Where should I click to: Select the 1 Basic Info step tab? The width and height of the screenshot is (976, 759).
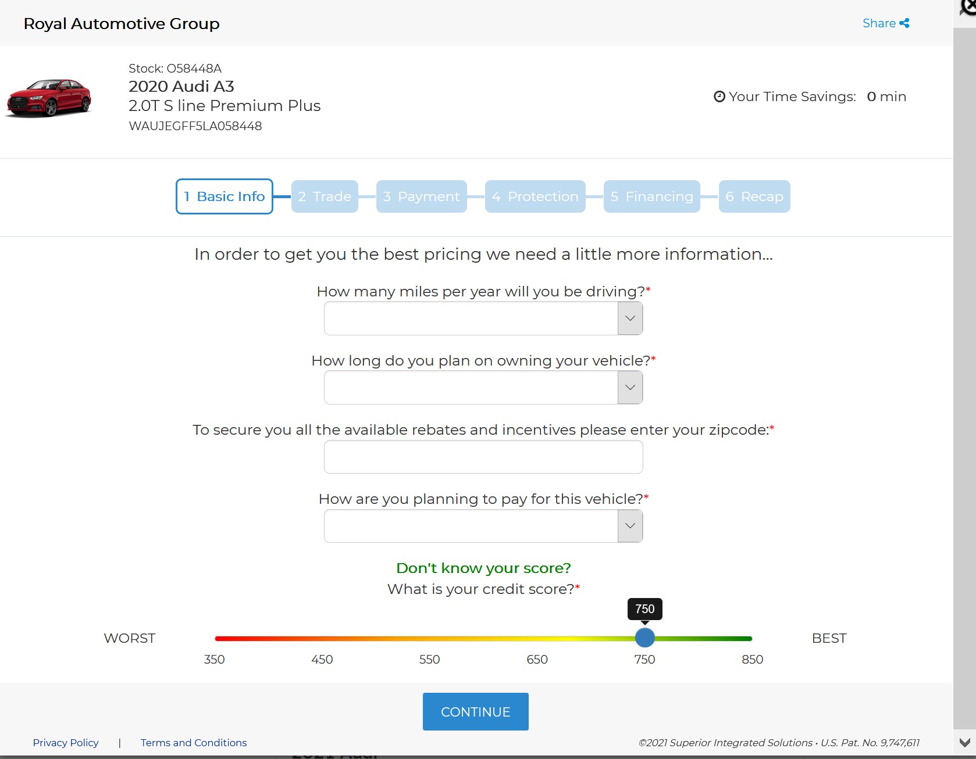[x=225, y=196]
